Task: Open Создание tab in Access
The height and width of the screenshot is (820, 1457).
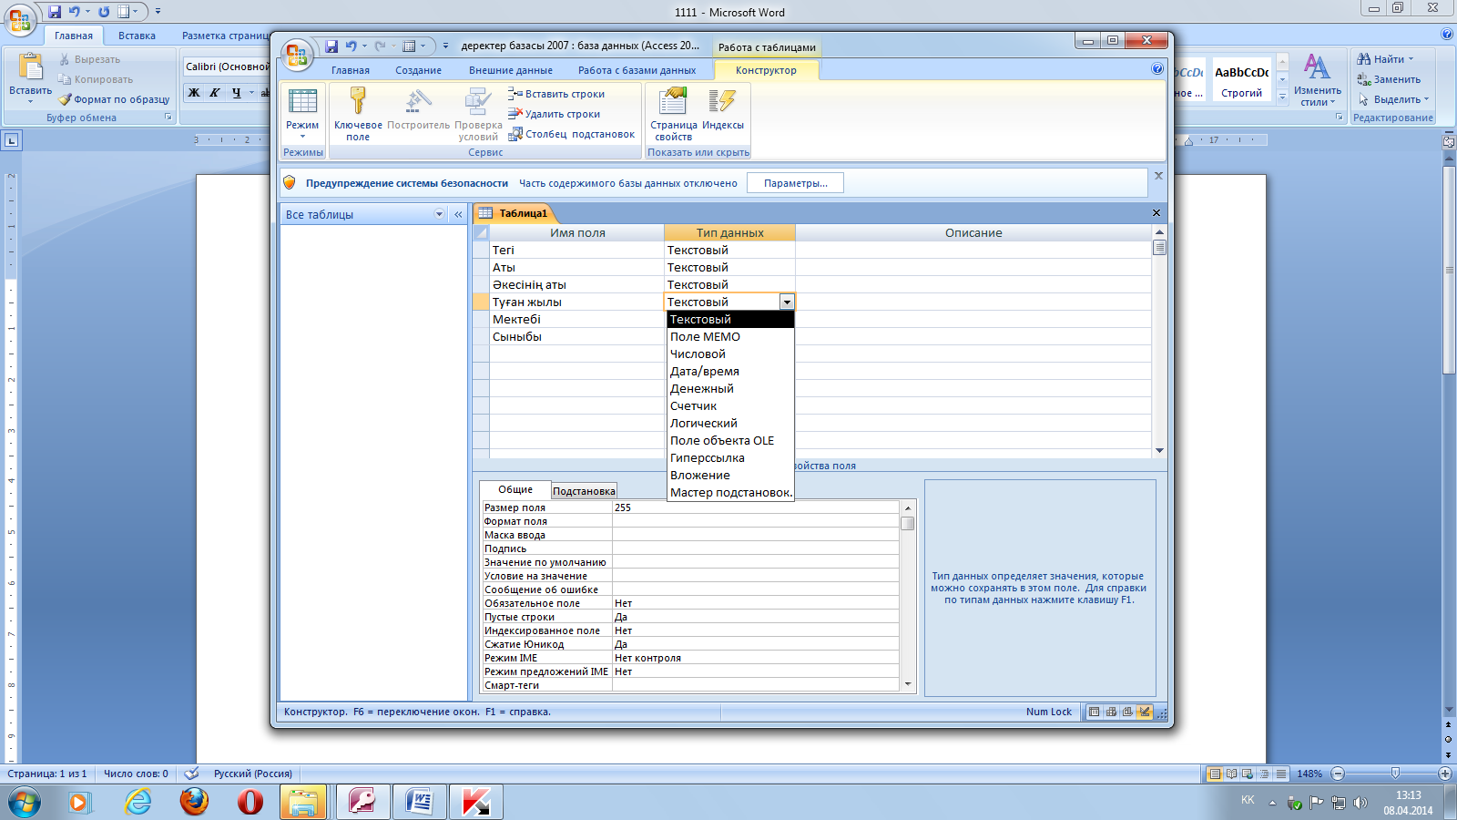Action: click(x=418, y=70)
